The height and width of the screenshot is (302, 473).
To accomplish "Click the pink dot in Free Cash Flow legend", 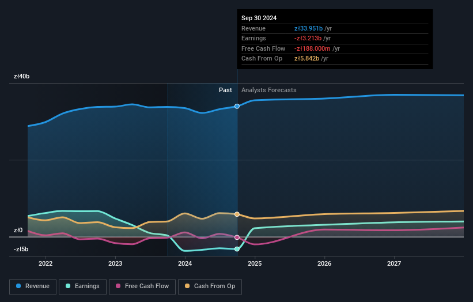I will pos(118,286).
